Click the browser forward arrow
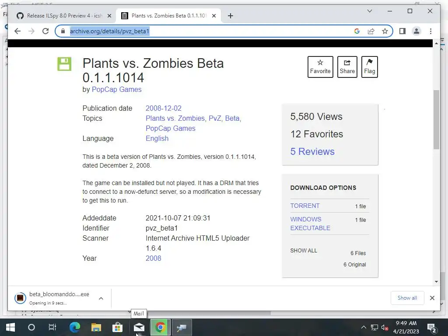The image size is (448, 336). pos(31,31)
